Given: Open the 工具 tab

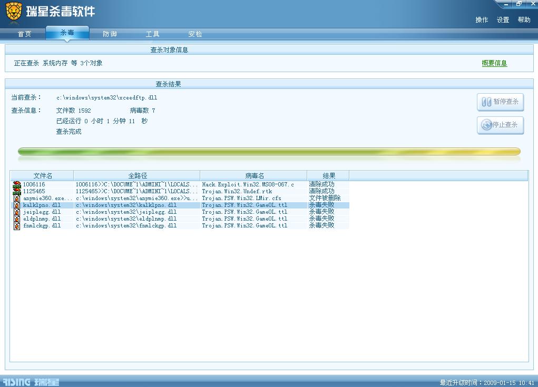Looking at the screenshot, I should (152, 34).
